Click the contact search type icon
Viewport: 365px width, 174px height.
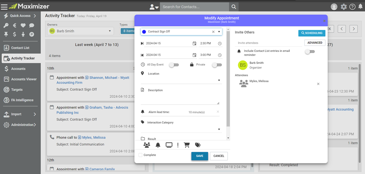[154, 7]
